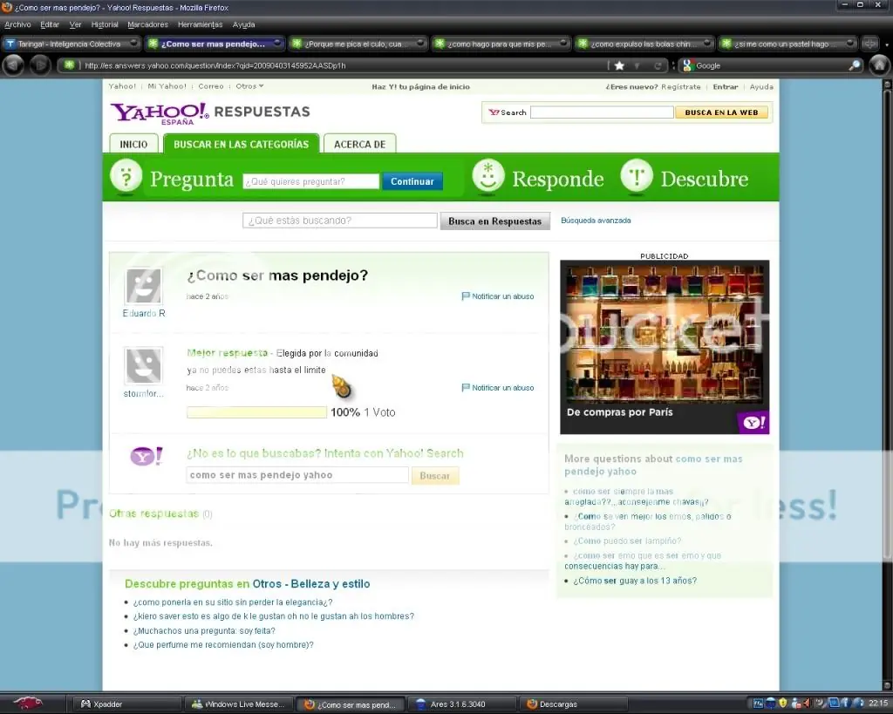Open the Marcadores menu
The width and height of the screenshot is (893, 714).
click(148, 24)
